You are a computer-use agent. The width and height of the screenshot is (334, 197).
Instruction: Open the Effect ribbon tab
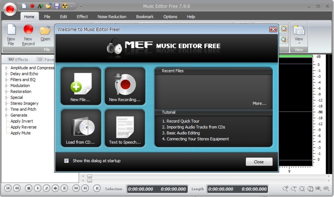82,16
